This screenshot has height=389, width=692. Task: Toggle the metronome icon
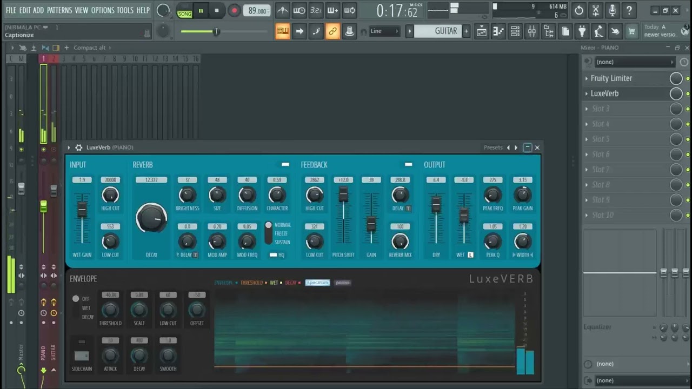[282, 10]
